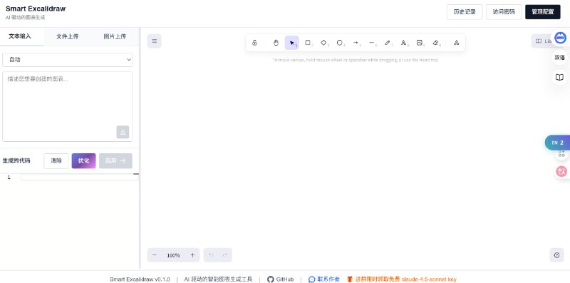The height and width of the screenshot is (283, 570).
Task: Switch to the 文本输入 tab
Action: pyautogui.click(x=20, y=36)
